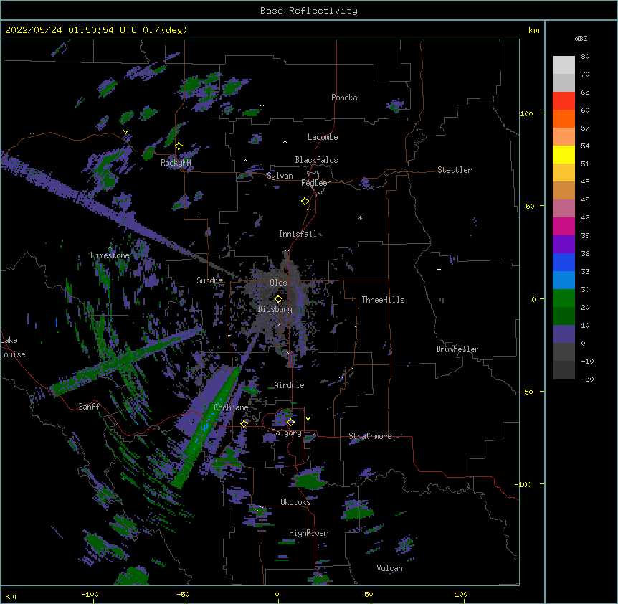Select the magenta 39–42 dBZ legend swatch
This screenshot has height=604, width=618.
click(x=564, y=226)
